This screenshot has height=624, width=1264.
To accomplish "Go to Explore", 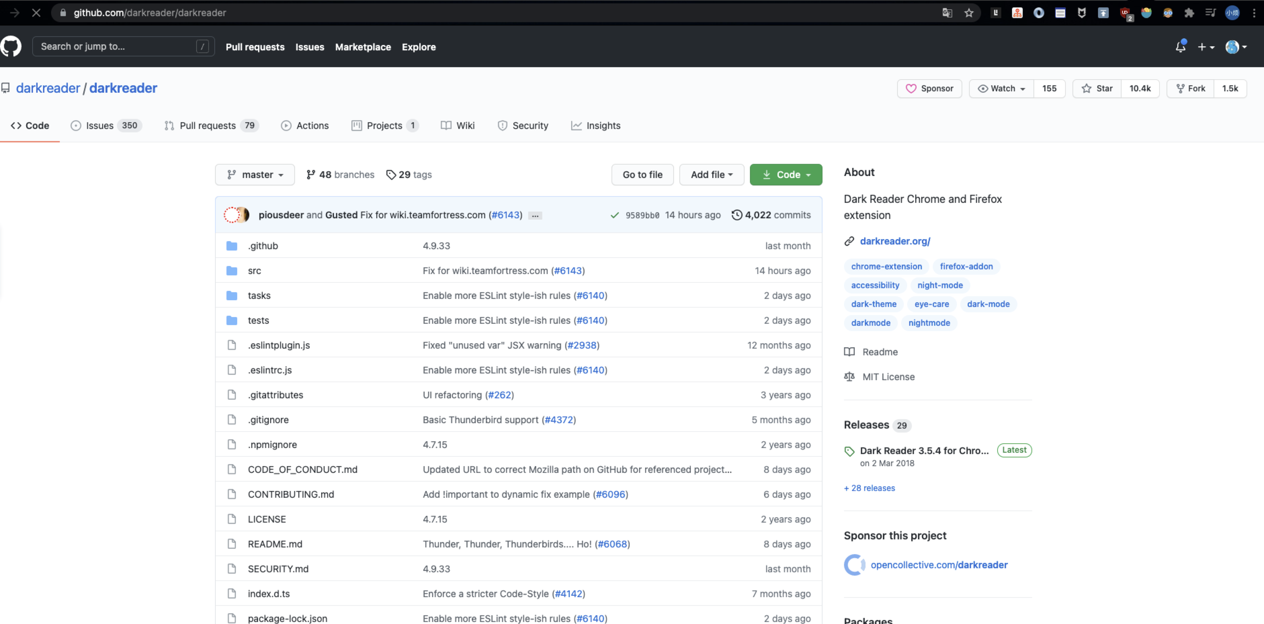I will click(419, 47).
